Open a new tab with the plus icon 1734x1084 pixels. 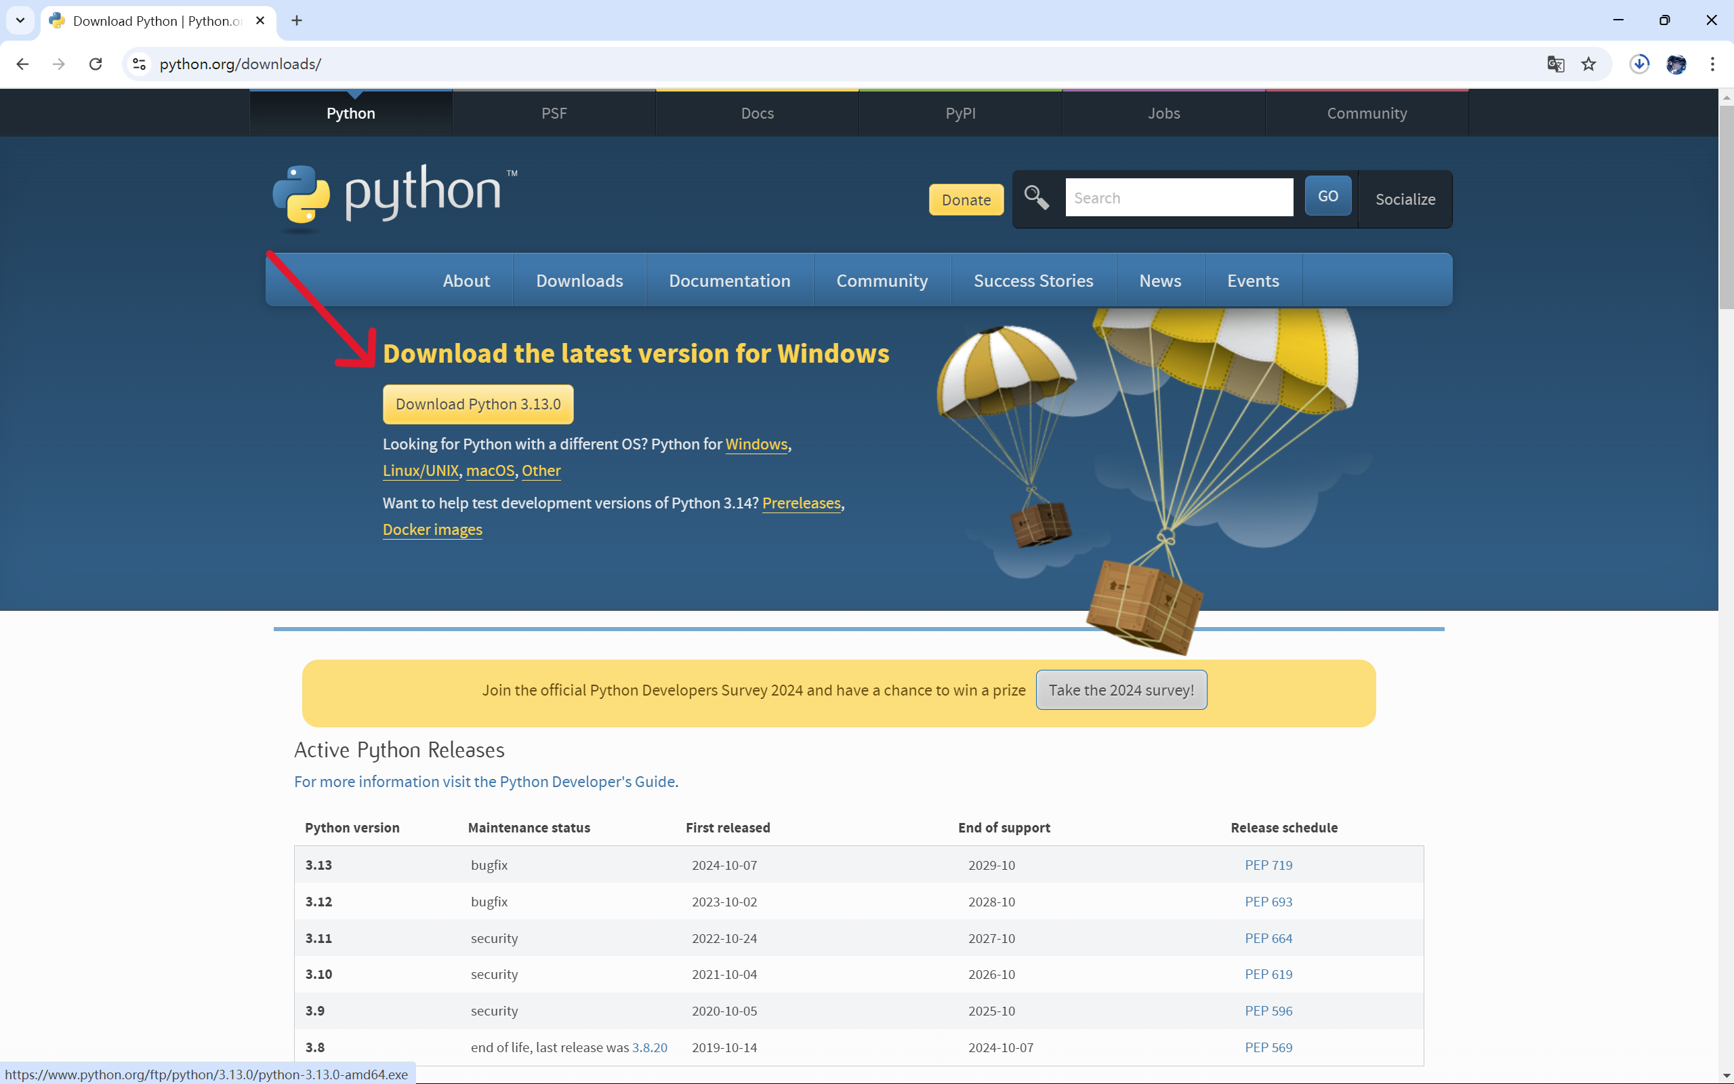coord(297,21)
